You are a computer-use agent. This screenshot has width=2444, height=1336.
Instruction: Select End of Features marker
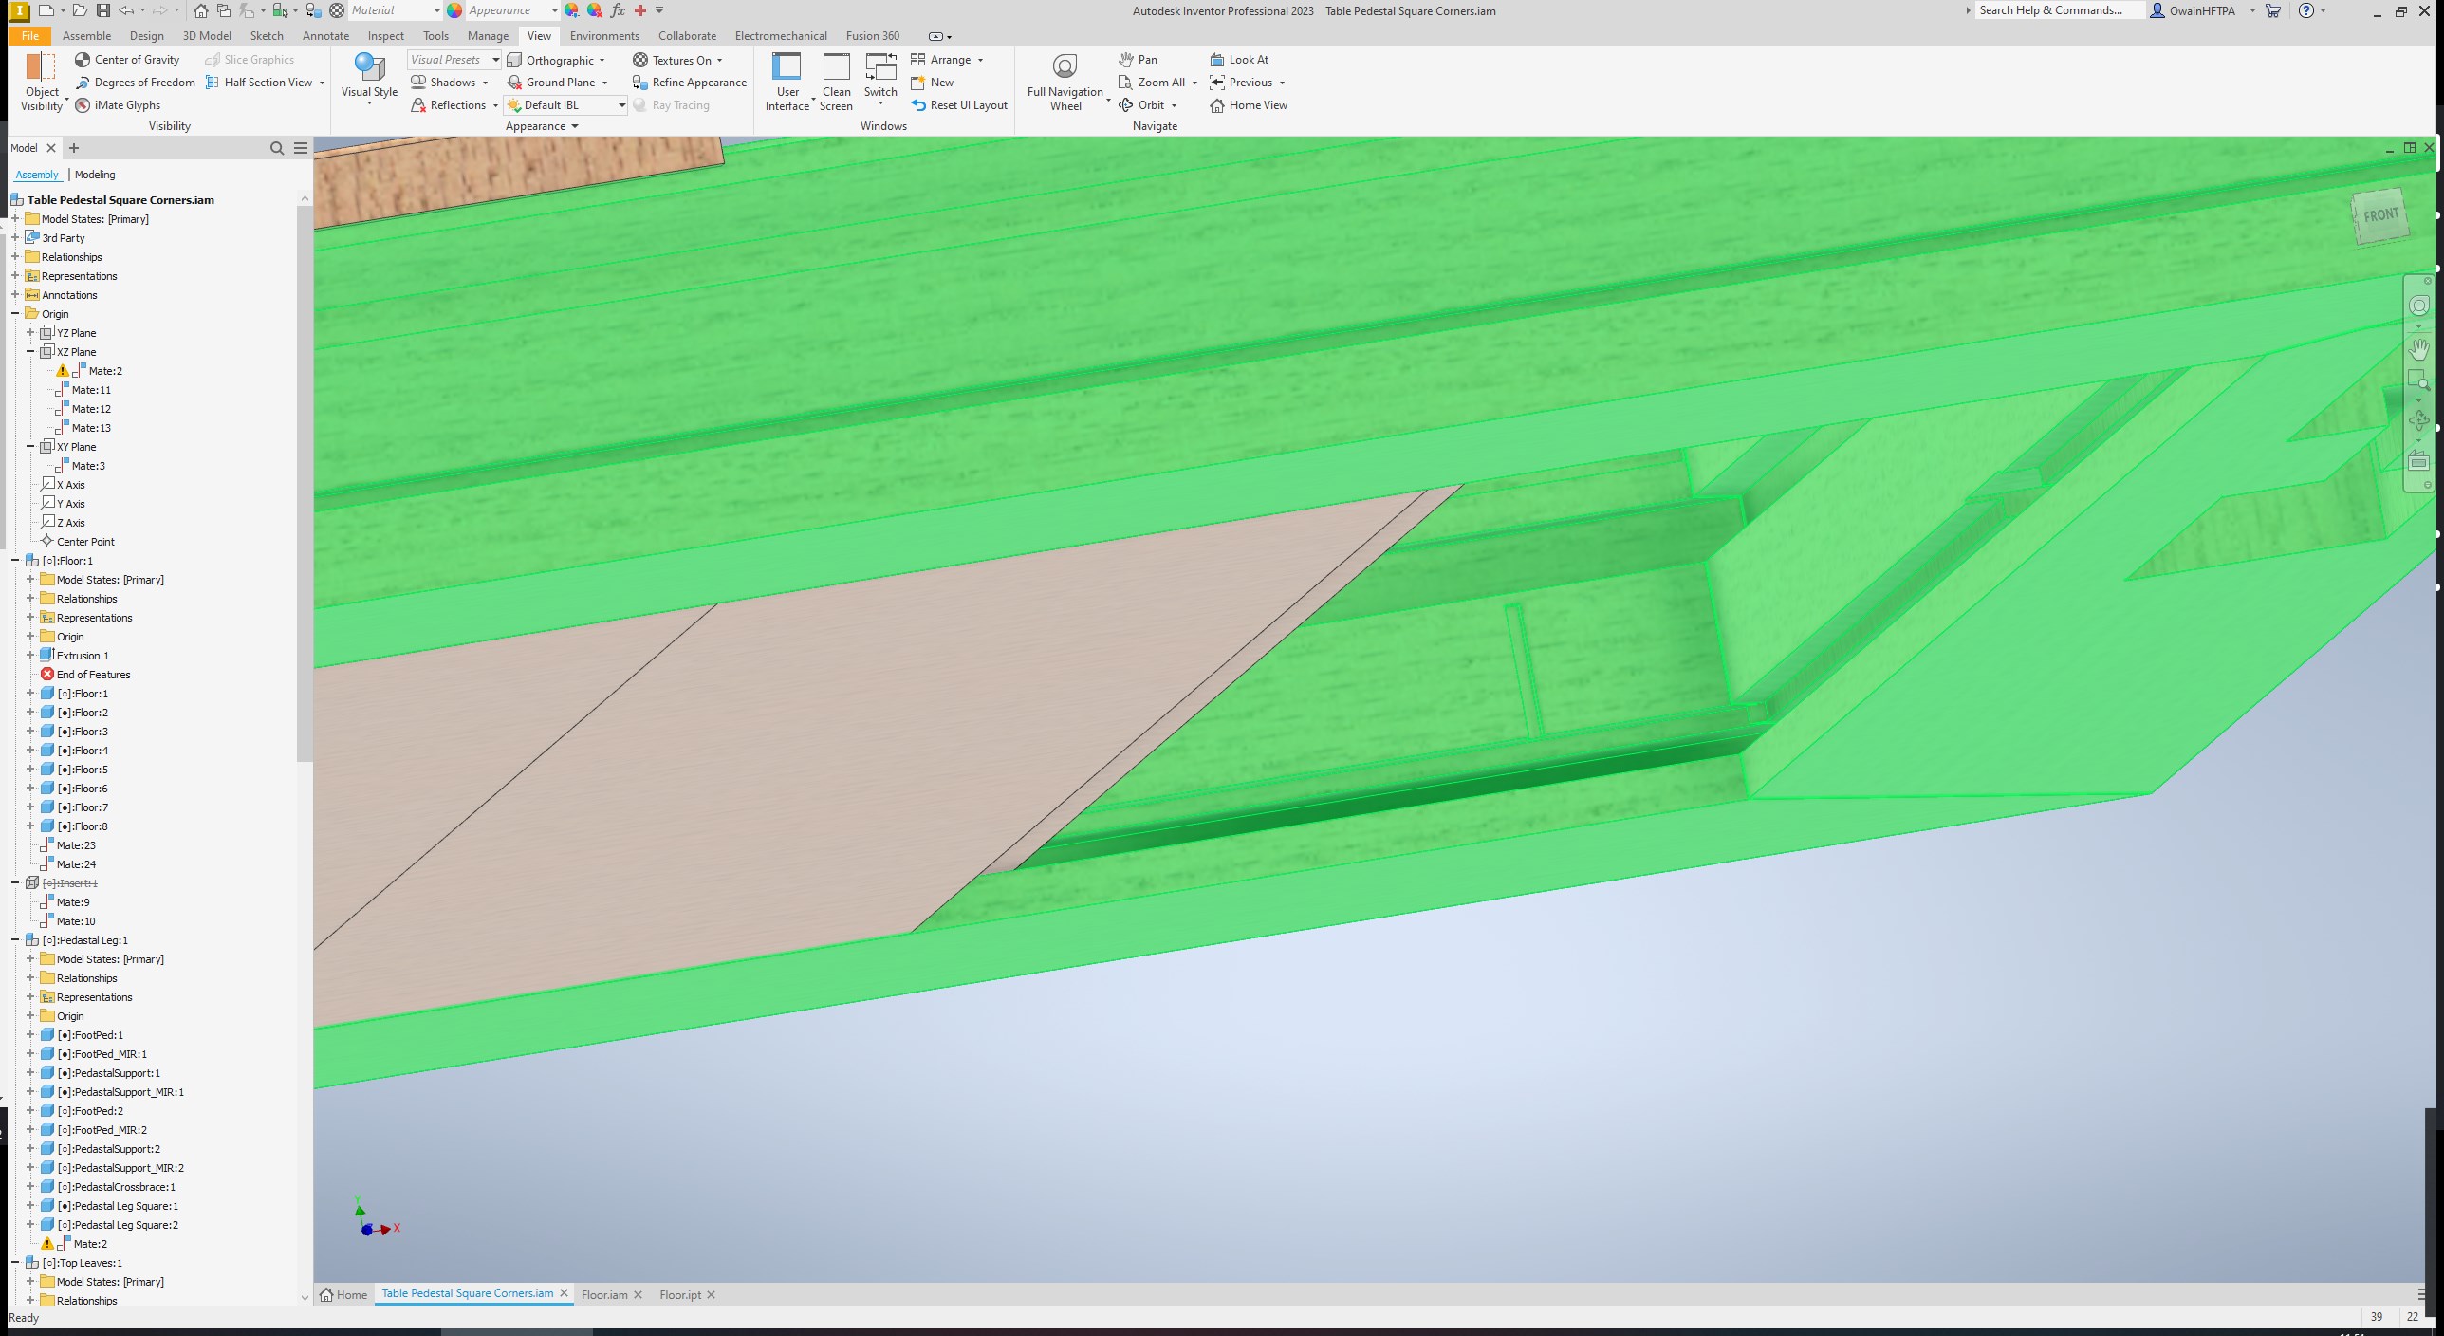point(85,675)
